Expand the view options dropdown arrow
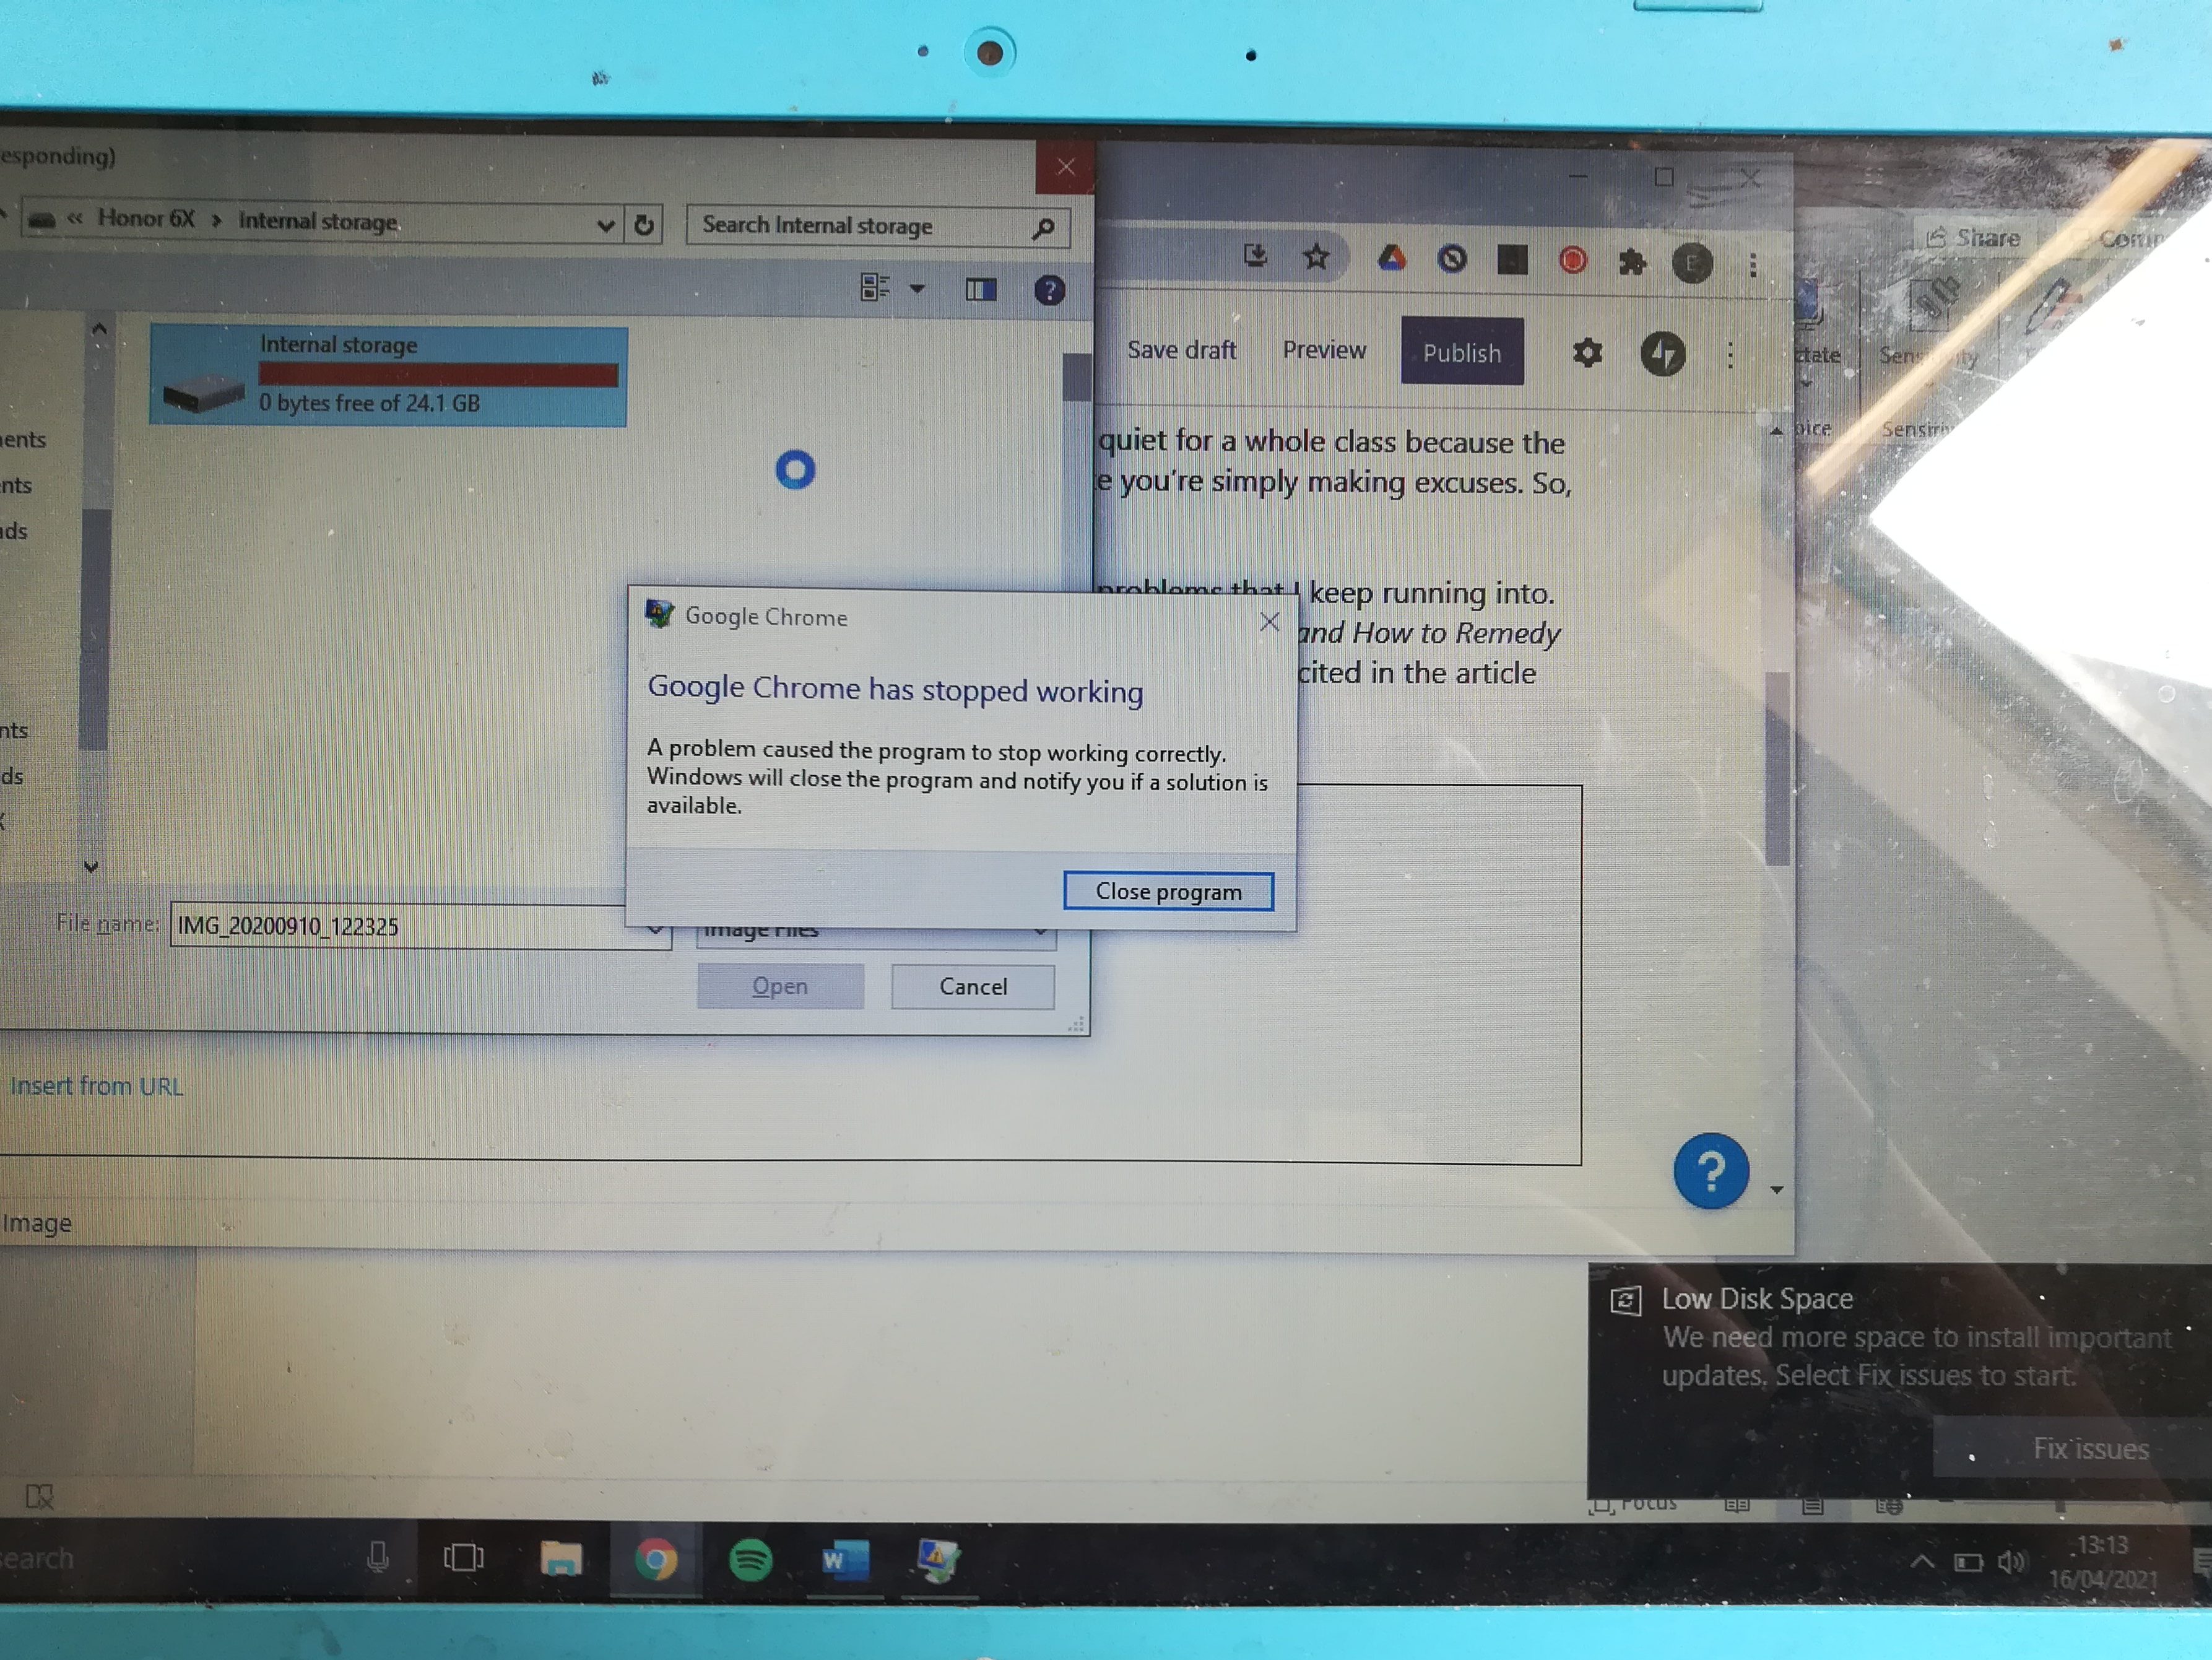 click(917, 289)
